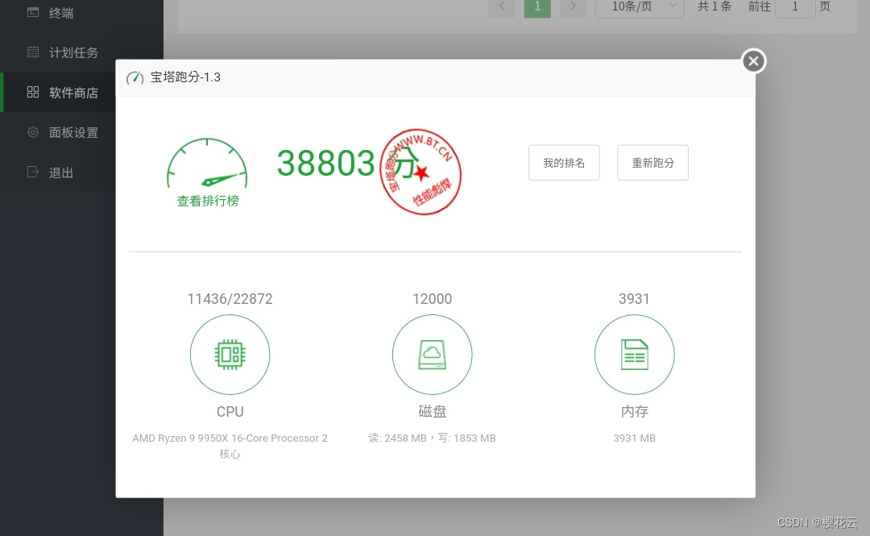The height and width of the screenshot is (536, 870).
Task: Click disk score 12000
Action: (433, 299)
